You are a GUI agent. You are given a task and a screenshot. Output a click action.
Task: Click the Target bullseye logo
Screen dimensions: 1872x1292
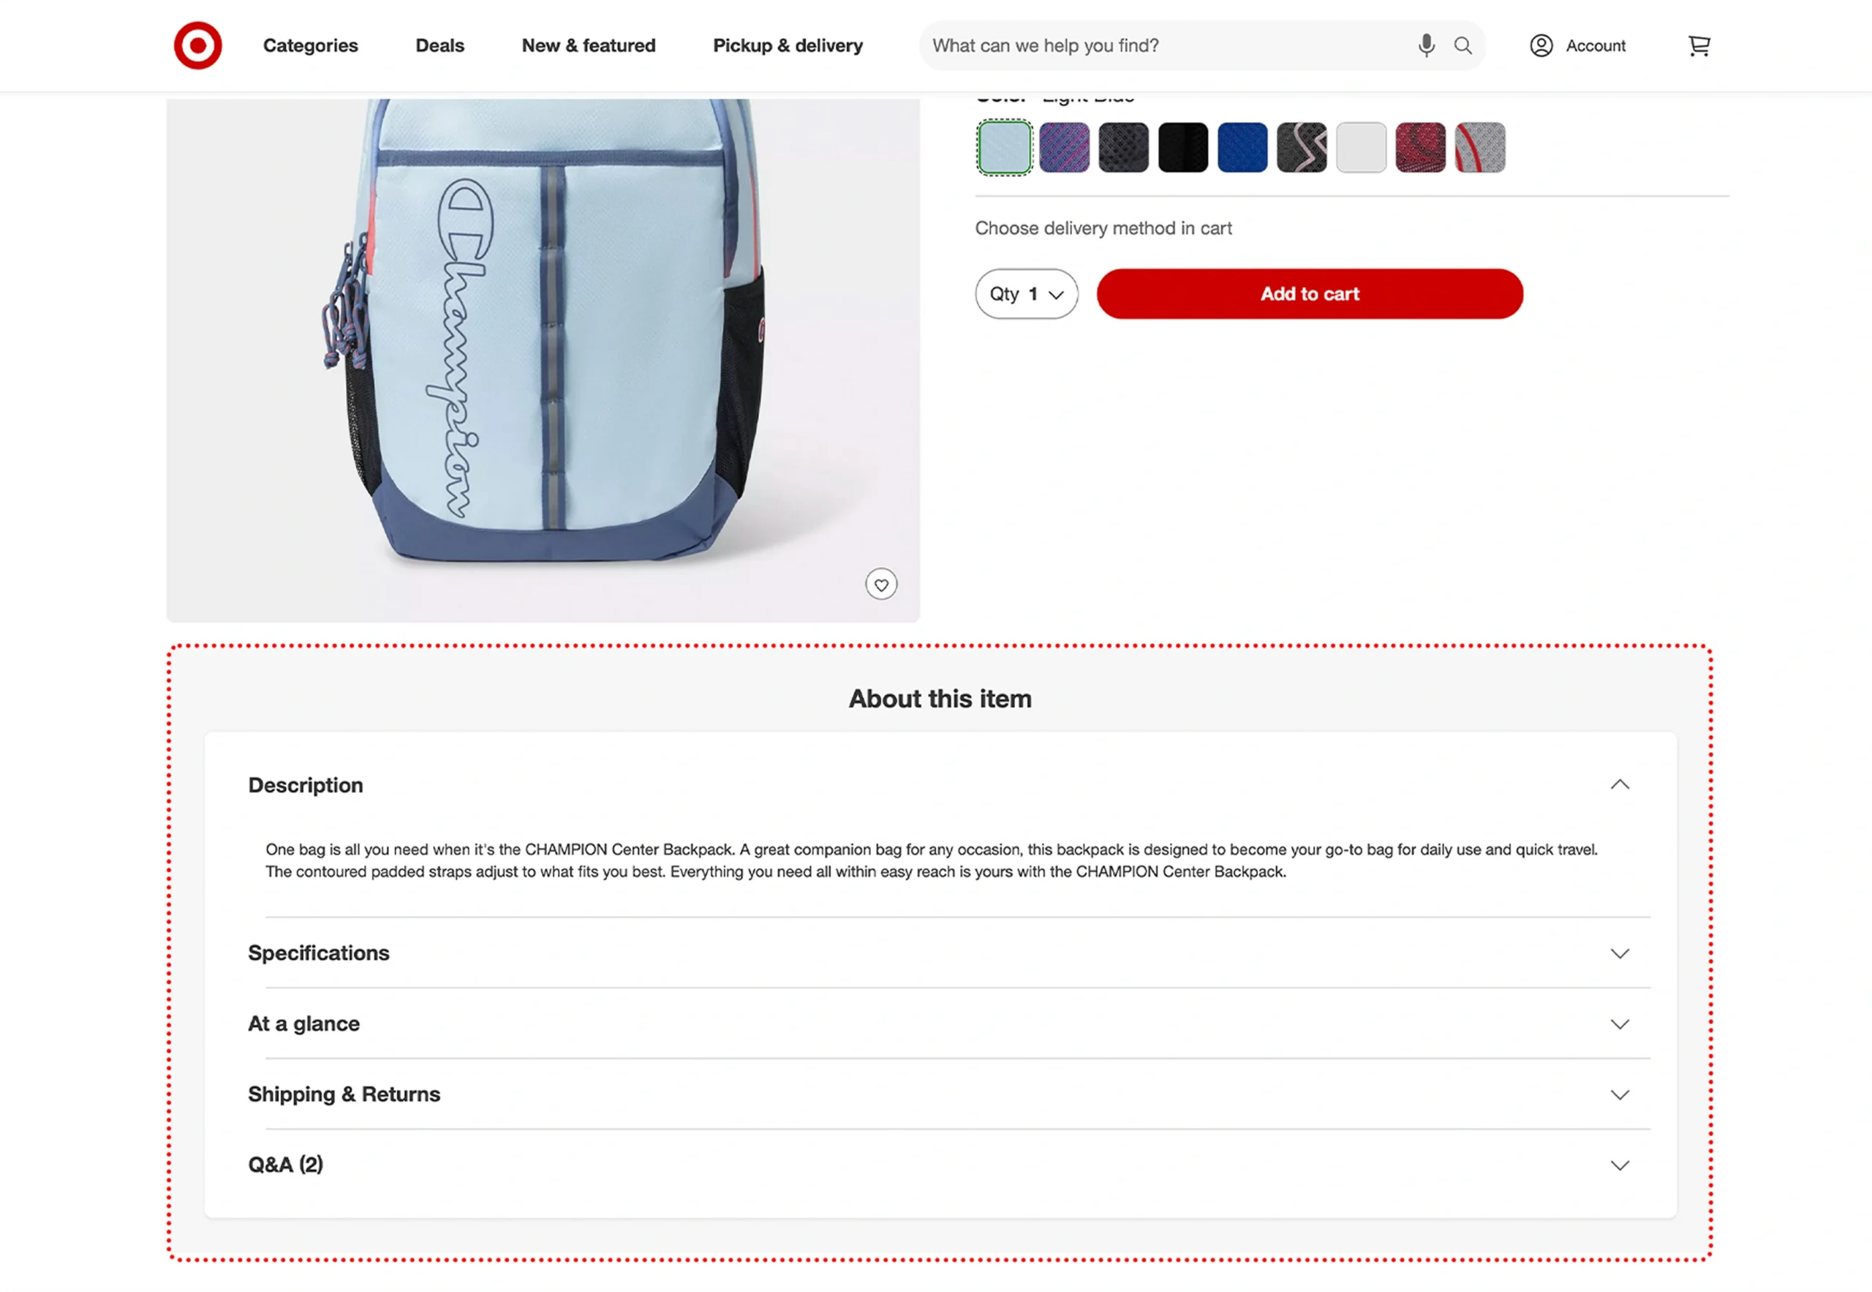(x=197, y=45)
